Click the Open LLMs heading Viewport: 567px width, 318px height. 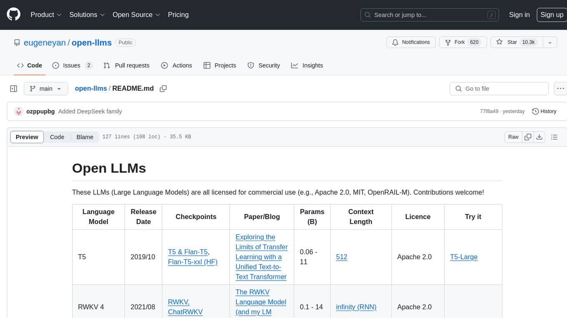109,168
